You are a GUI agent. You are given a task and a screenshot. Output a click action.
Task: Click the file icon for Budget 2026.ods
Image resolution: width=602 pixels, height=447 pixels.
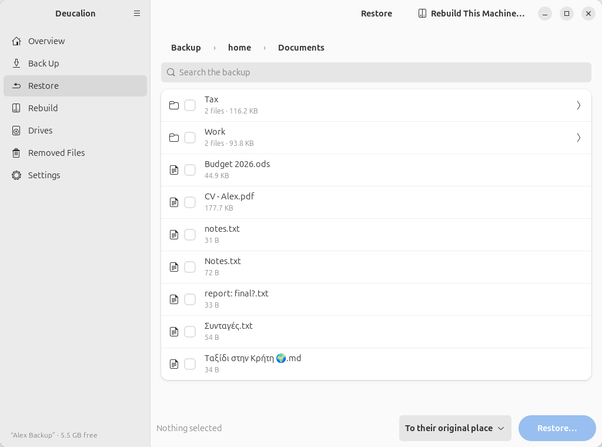(174, 170)
